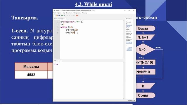Click the Басы flowchart block on slide
Image resolution: width=187 pixels, height=105 pixels.
click(146, 29)
